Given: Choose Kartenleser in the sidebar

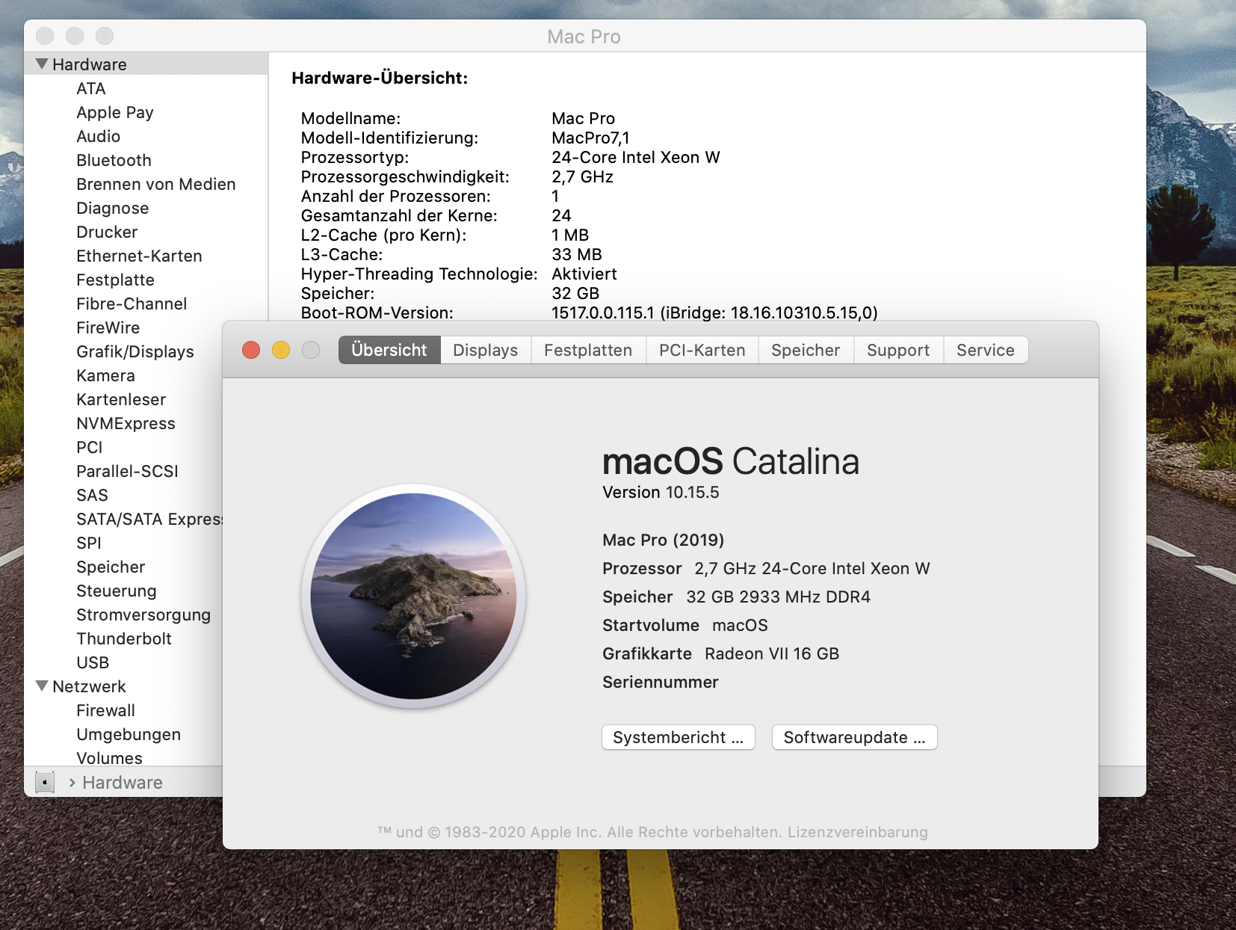Looking at the screenshot, I should tap(121, 399).
